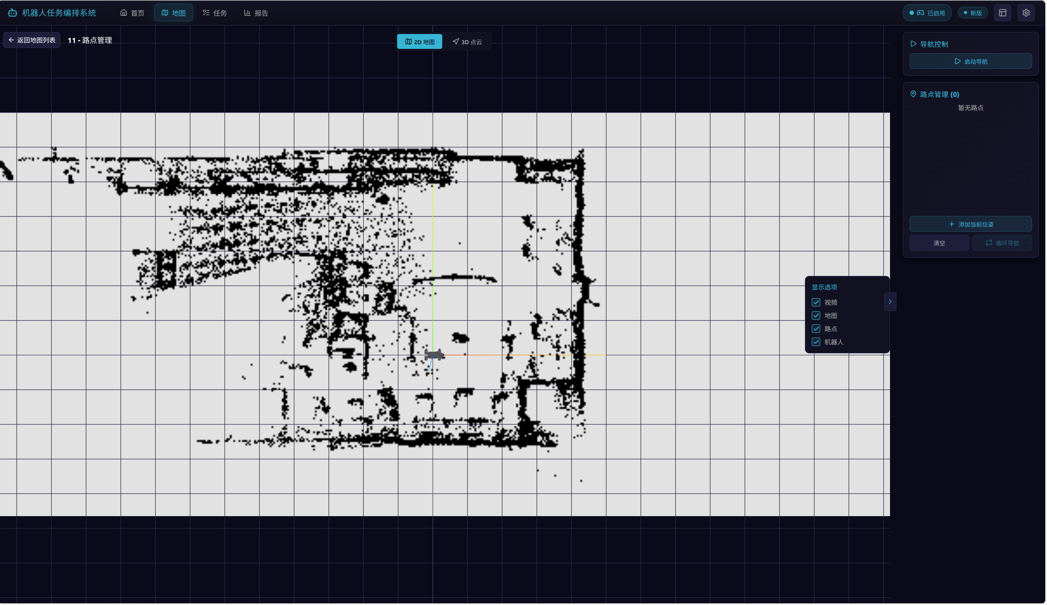The height and width of the screenshot is (605, 1047).
Task: Uncheck the 路点 waypoint checkbox
Action: 817,329
